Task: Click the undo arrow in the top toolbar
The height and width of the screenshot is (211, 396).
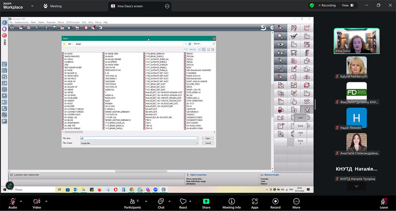Action: click(x=38, y=28)
